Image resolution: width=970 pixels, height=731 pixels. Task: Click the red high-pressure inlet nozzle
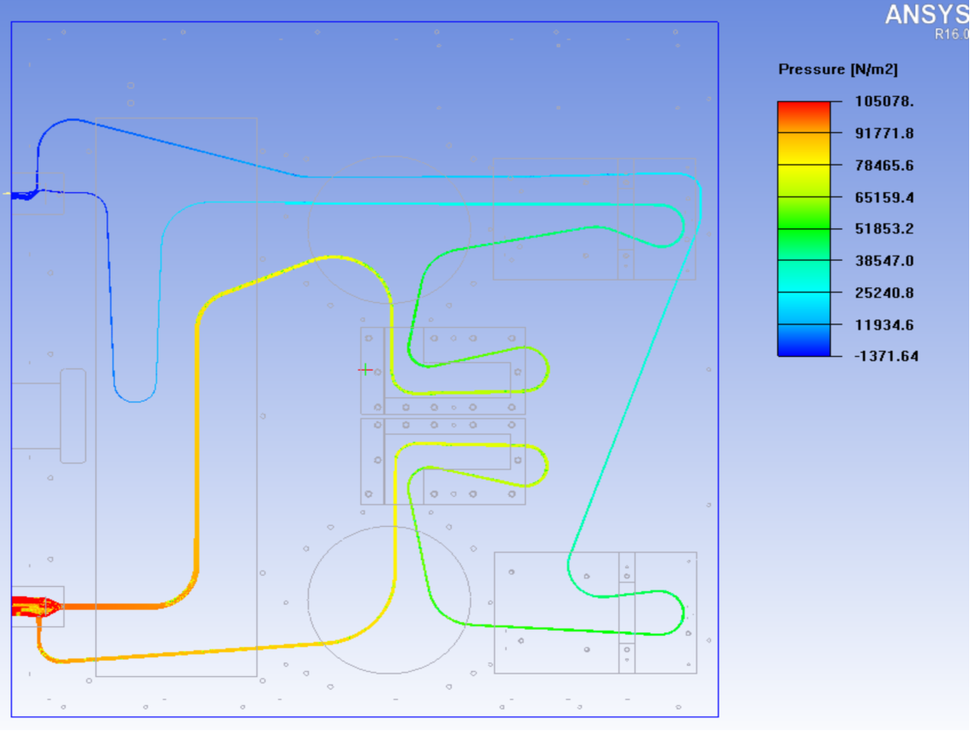(30, 607)
